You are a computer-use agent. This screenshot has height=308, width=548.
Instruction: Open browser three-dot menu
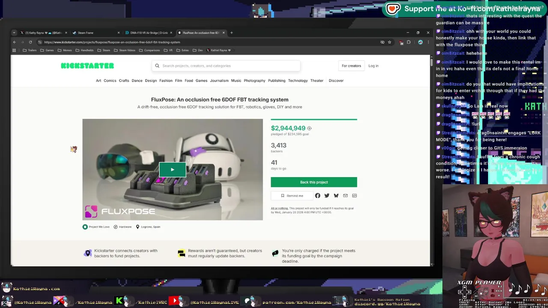tap(428, 42)
